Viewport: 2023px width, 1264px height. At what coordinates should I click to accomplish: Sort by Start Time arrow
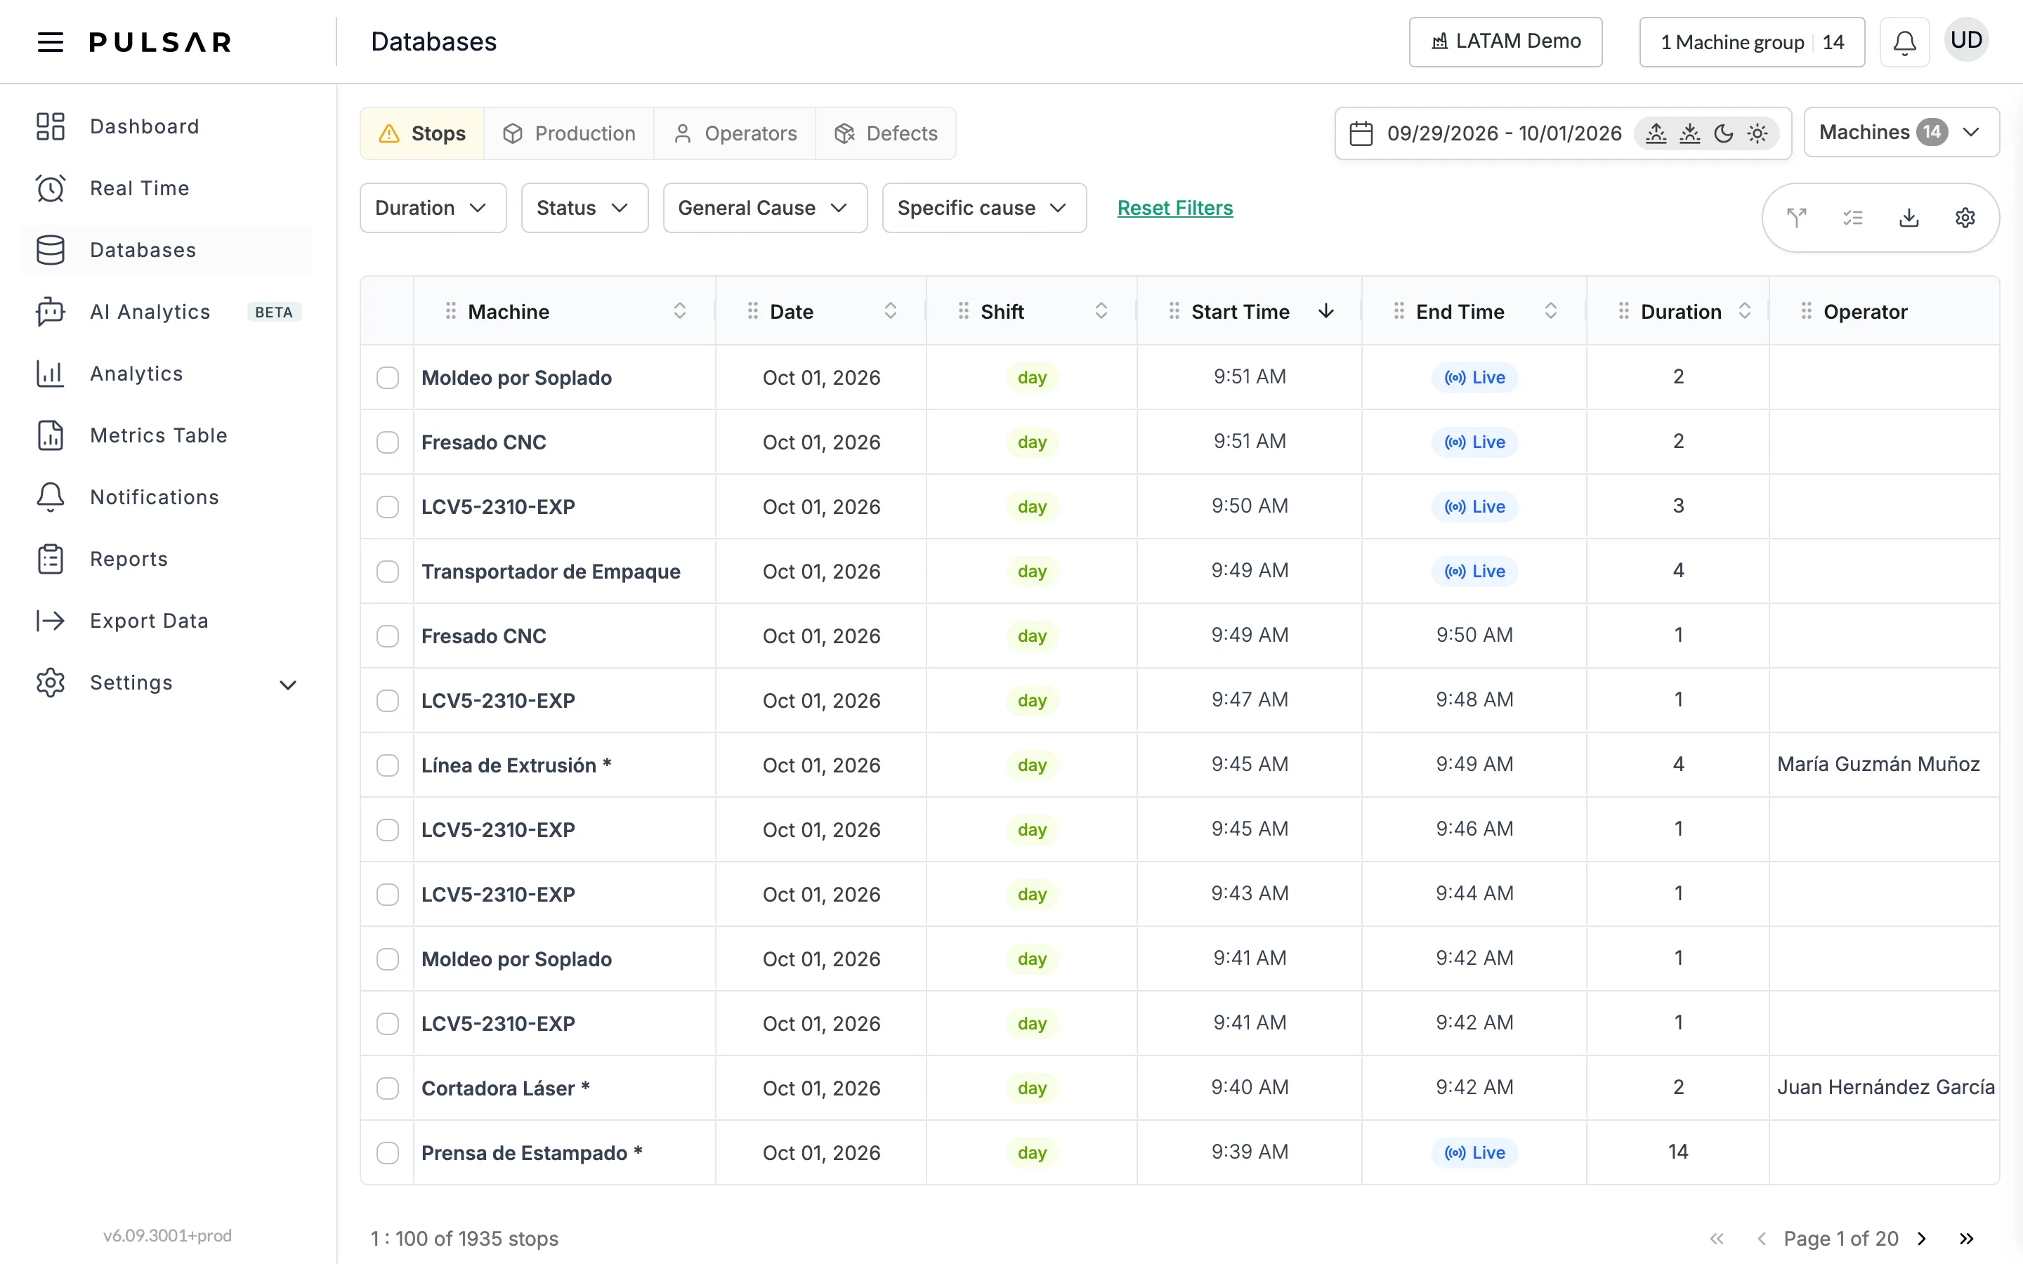[1325, 311]
